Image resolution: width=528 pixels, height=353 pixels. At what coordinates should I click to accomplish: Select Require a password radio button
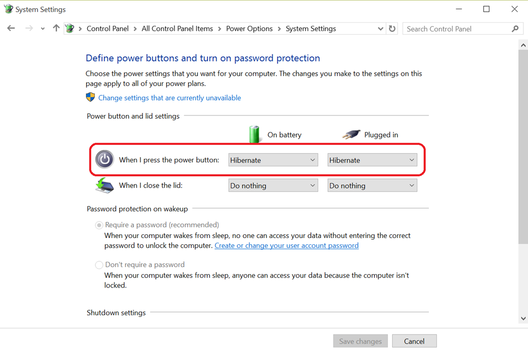click(99, 225)
